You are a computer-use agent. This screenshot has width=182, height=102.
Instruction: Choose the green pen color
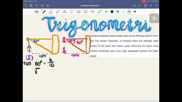[x=106, y=12]
